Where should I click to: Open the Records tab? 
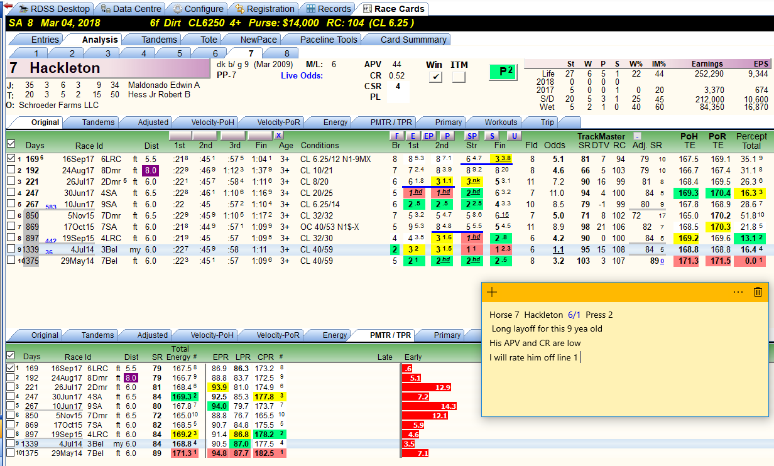coord(328,9)
